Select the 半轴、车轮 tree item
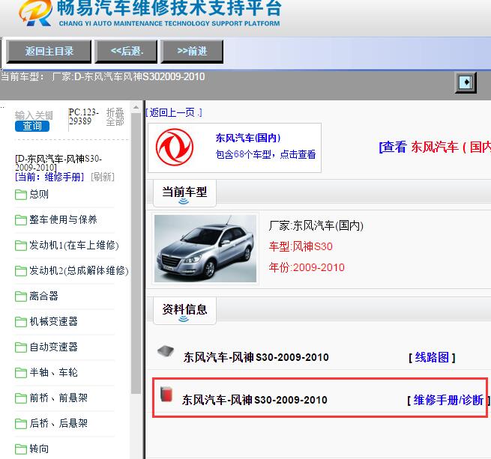 tap(53, 372)
